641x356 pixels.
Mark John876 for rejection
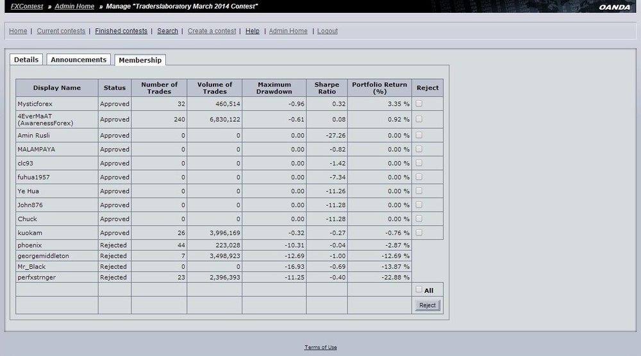(x=419, y=205)
